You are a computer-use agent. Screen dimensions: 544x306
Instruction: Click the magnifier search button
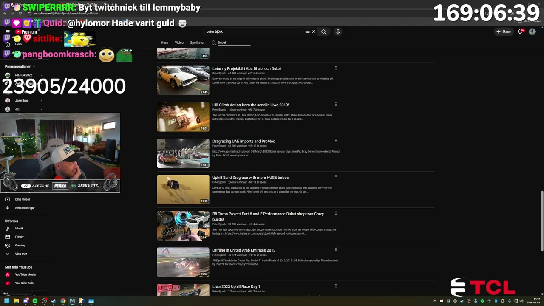pyautogui.click(x=323, y=31)
